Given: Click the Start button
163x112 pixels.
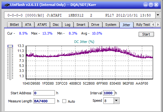Looking at the screenshot, I should (146, 34).
